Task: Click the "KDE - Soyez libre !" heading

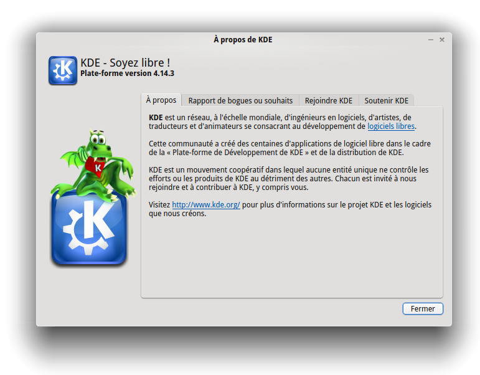Action: click(125, 63)
